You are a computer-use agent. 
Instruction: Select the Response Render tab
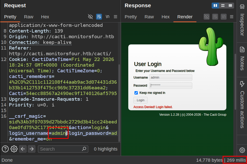185,17
